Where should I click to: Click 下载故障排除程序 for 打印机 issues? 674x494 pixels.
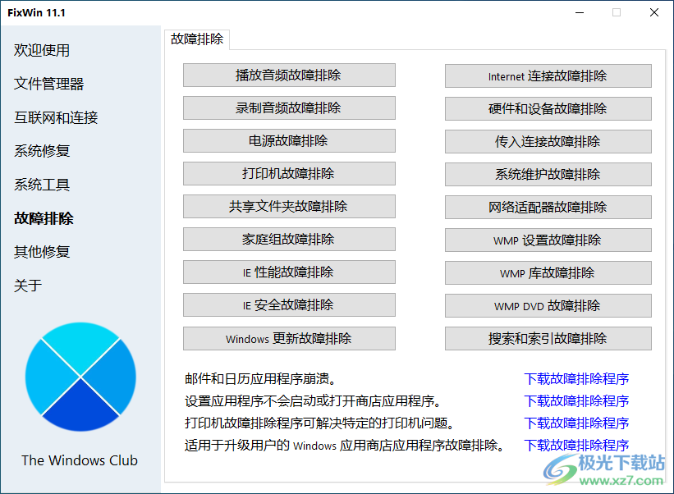577,423
